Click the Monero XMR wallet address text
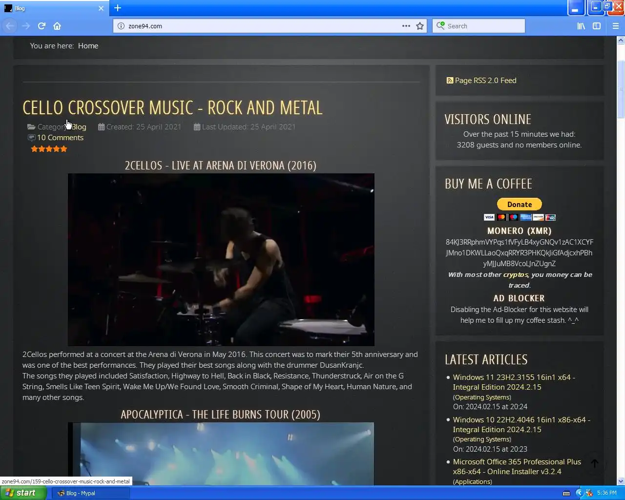The height and width of the screenshot is (500, 625). [x=519, y=252]
